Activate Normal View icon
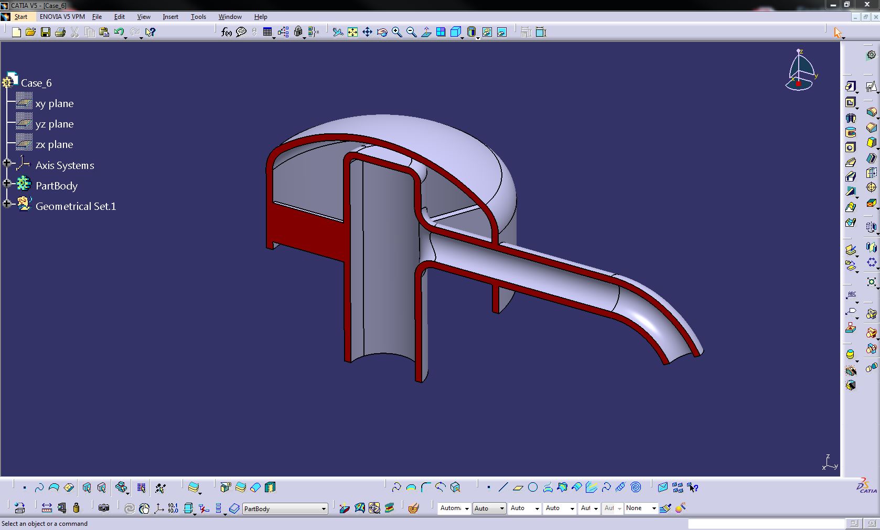Screen dimensions: 880x530 click(426, 32)
